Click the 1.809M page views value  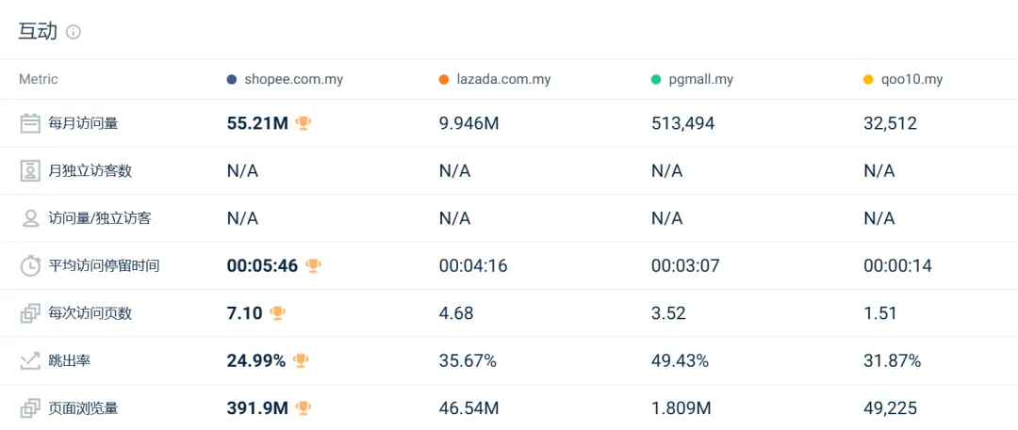[x=681, y=408]
